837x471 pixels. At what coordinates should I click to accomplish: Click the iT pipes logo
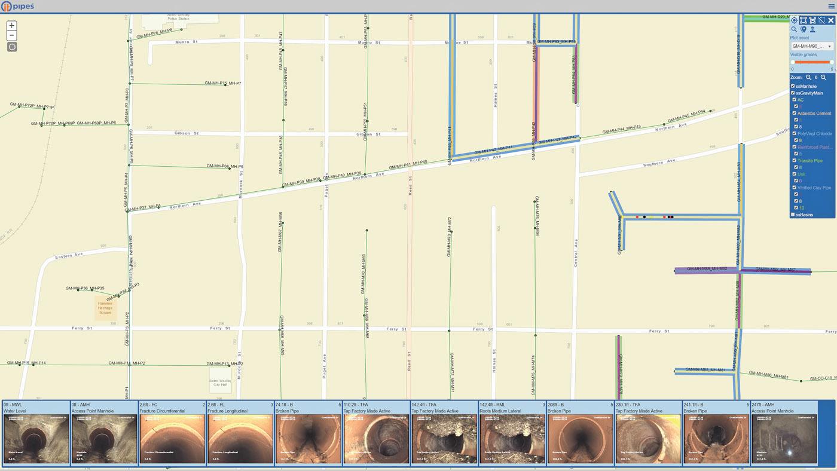coord(18,7)
